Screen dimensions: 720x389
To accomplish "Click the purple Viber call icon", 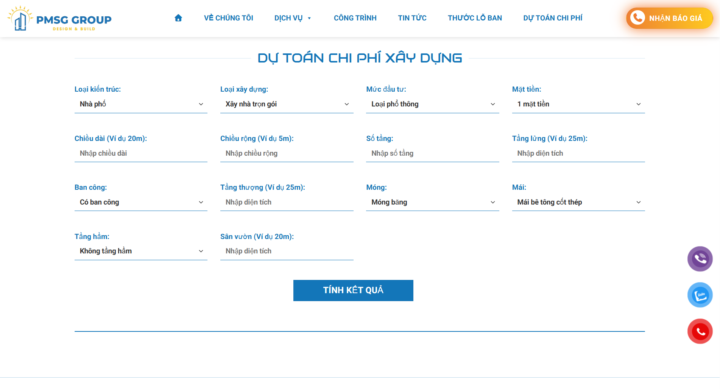I will click(700, 259).
